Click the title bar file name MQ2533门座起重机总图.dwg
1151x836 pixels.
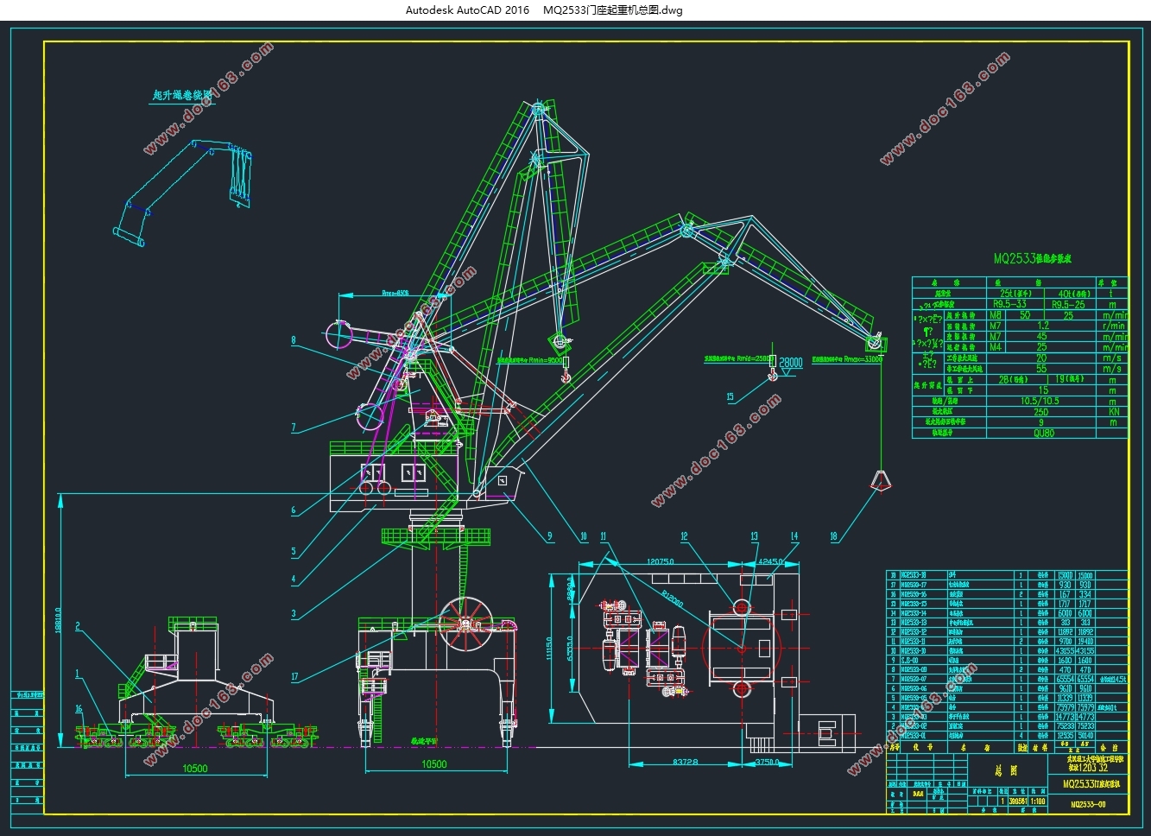(612, 10)
